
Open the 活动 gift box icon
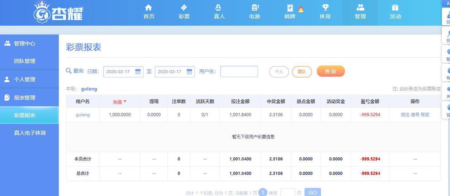click(395, 7)
